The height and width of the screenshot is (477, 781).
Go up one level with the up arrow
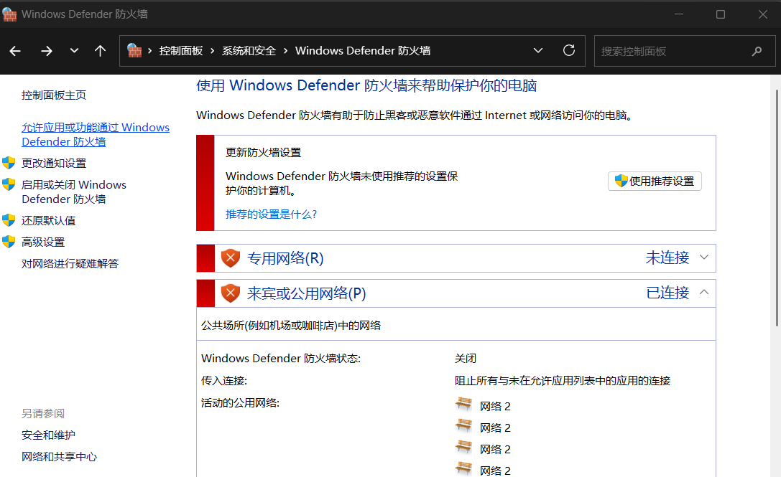click(x=100, y=51)
